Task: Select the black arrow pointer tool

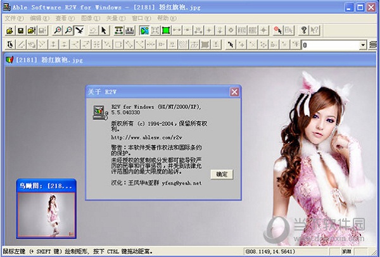Action: click(104, 30)
